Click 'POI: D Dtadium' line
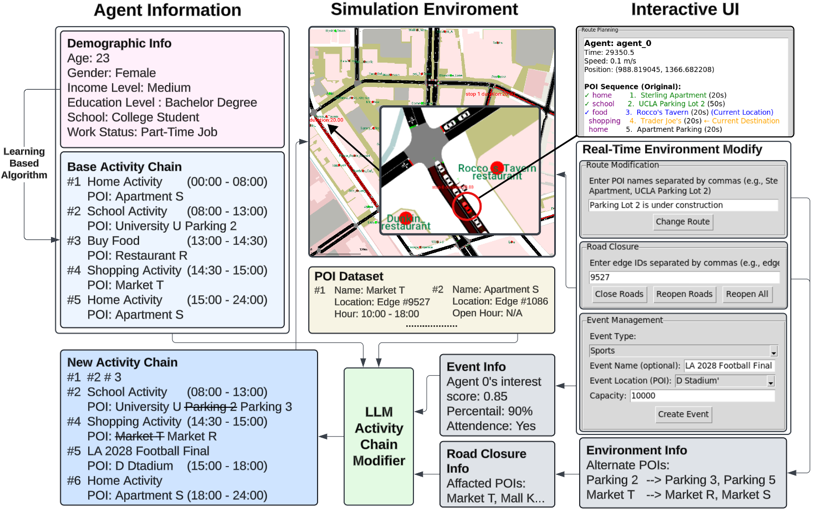Image resolution: width=813 pixels, height=512 pixels. coord(130,466)
